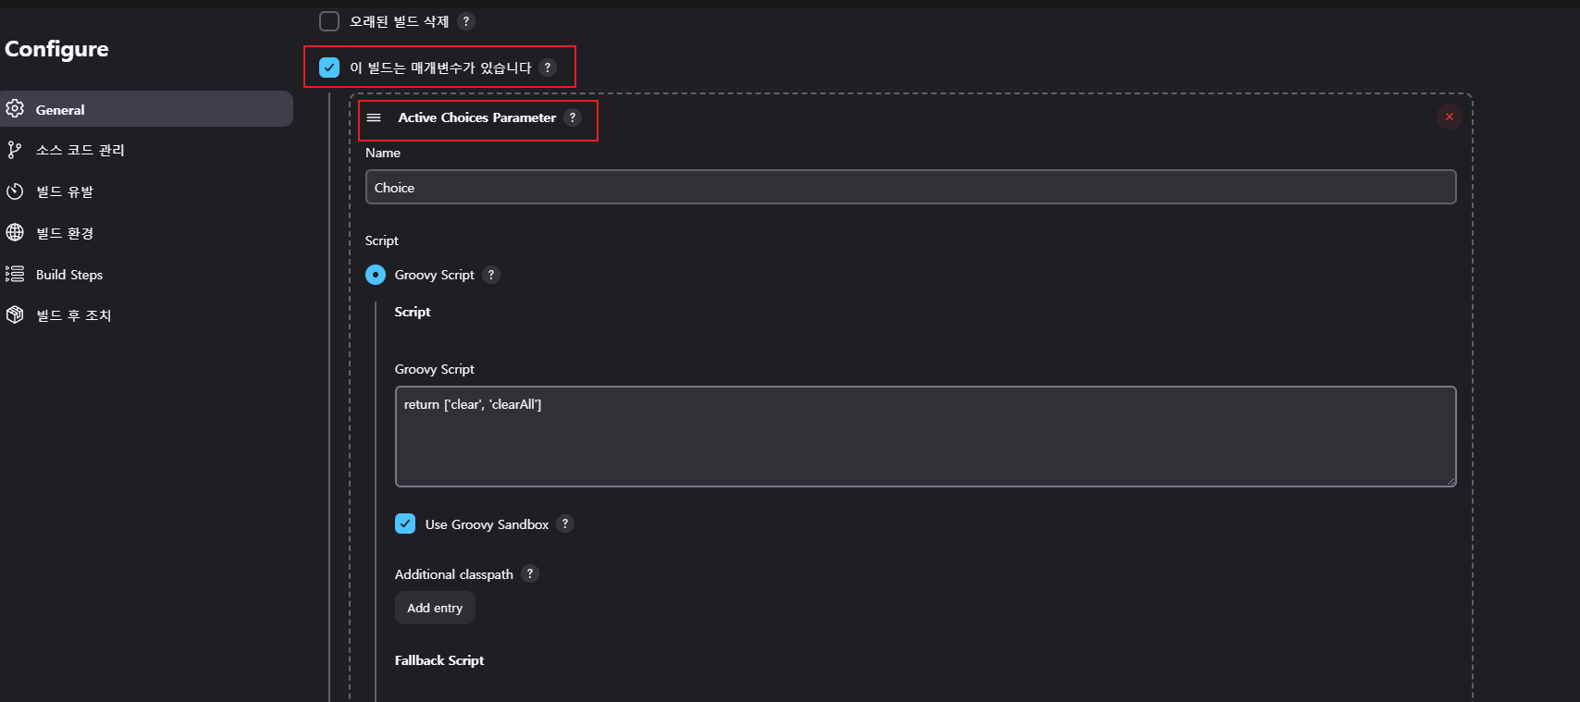Click the Name field containing Choice
1580x702 pixels.
910,187
